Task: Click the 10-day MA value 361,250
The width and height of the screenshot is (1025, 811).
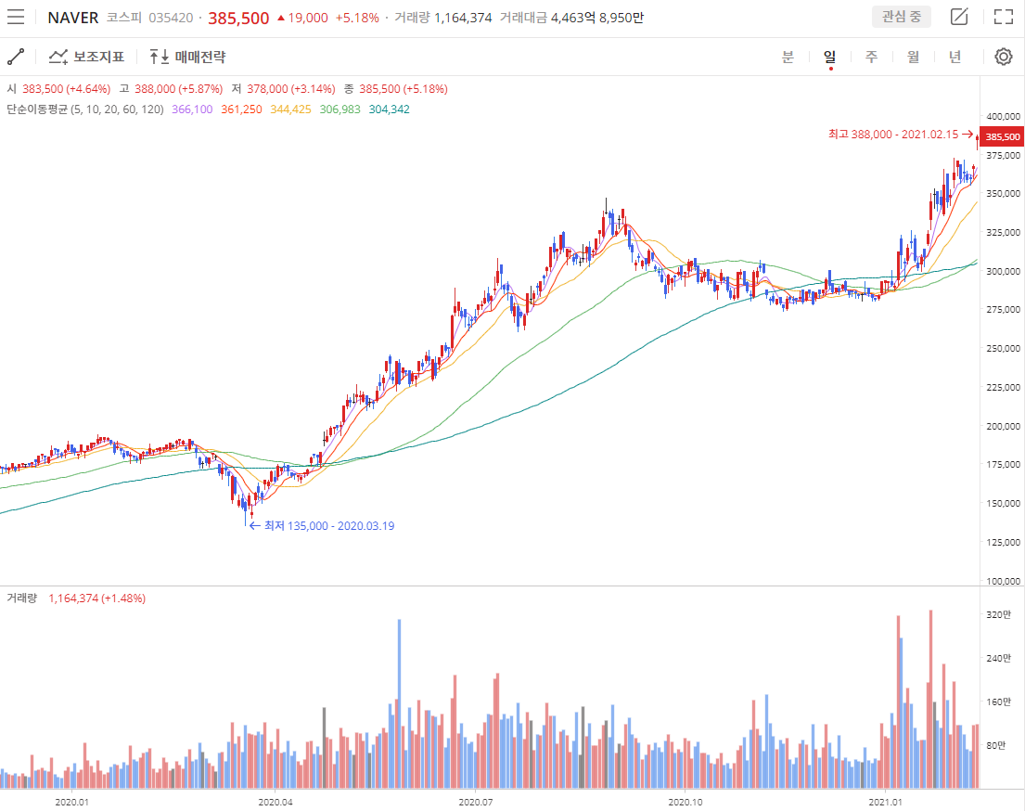Action: (241, 109)
